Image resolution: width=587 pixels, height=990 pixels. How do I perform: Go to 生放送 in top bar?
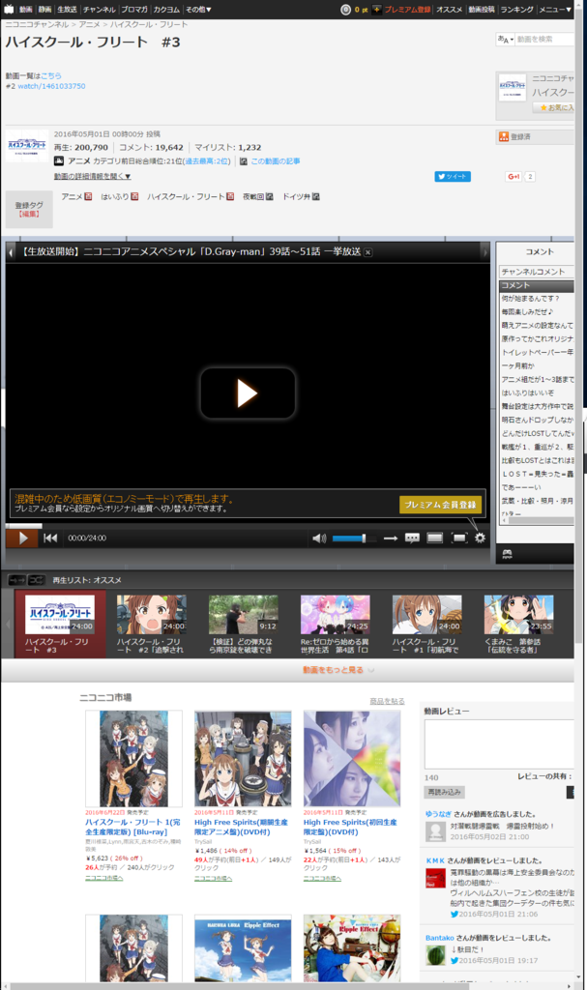coord(67,10)
